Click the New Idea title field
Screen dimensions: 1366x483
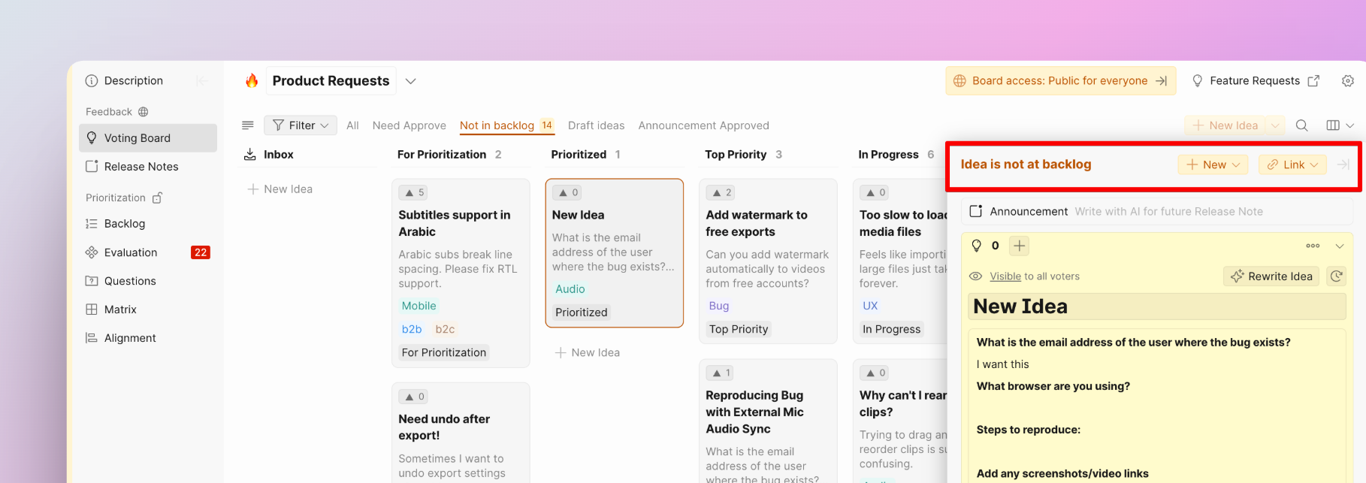pyautogui.click(x=1156, y=306)
